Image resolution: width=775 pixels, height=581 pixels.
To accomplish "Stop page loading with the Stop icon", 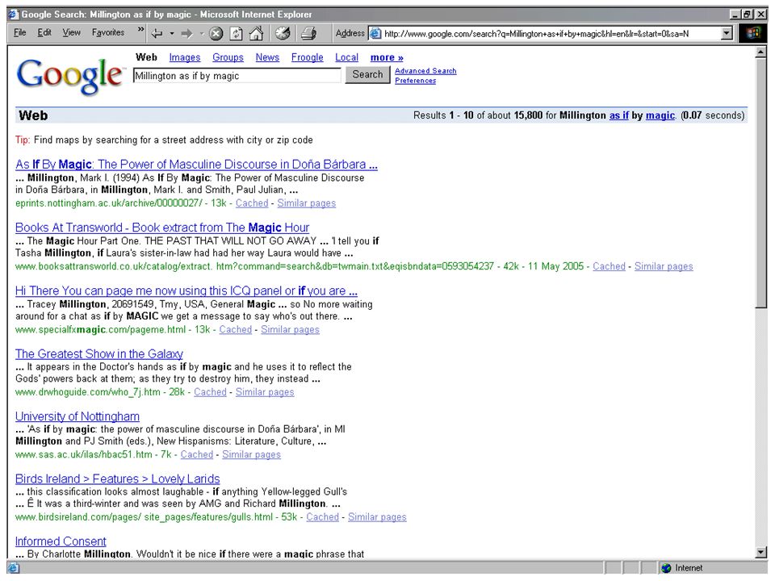I will 216,34.
